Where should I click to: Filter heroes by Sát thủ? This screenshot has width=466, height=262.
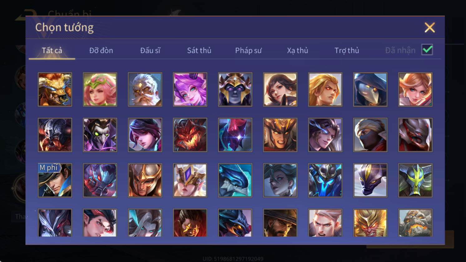199,50
